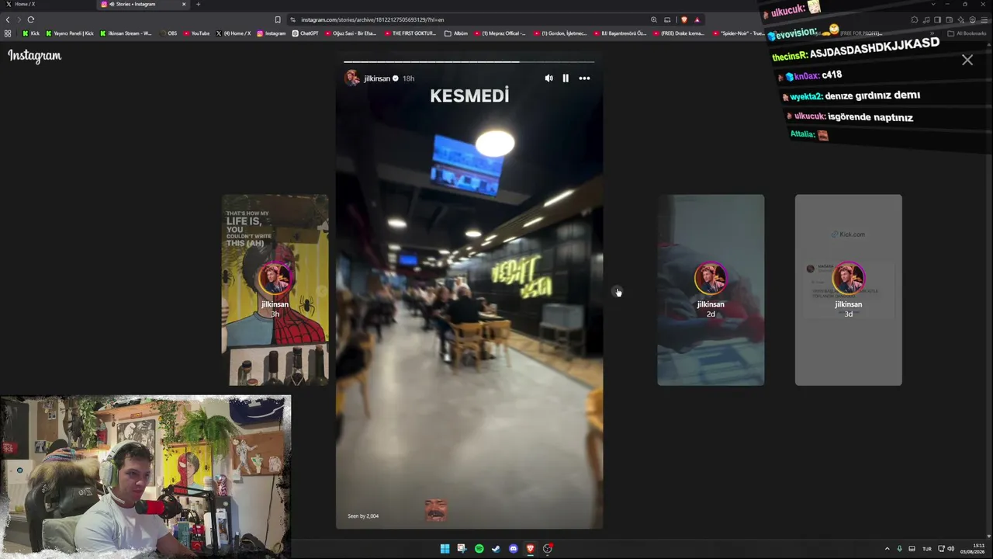Image resolution: width=993 pixels, height=559 pixels.
Task: Open a new browser tab
Action: (198, 4)
